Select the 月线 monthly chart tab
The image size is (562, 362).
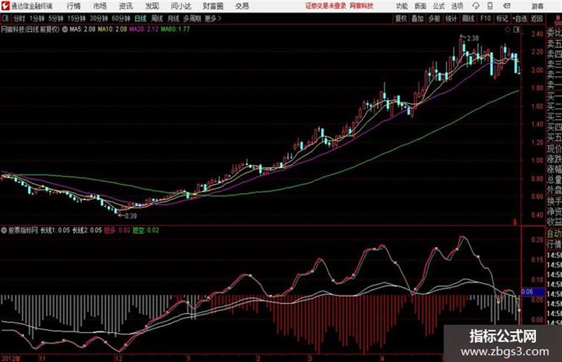173,18
